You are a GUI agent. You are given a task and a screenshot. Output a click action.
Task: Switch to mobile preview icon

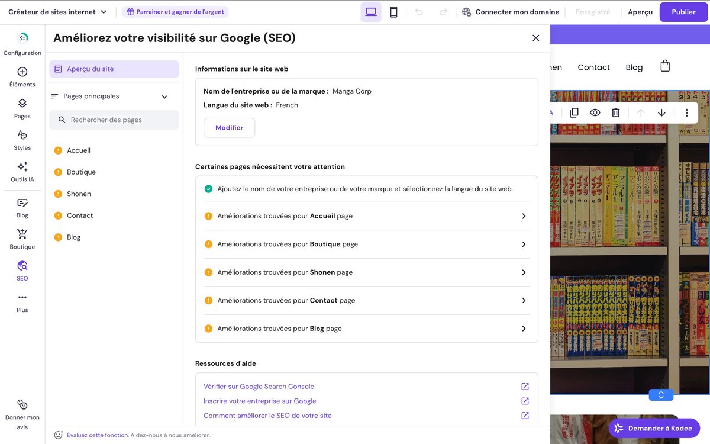(x=393, y=12)
